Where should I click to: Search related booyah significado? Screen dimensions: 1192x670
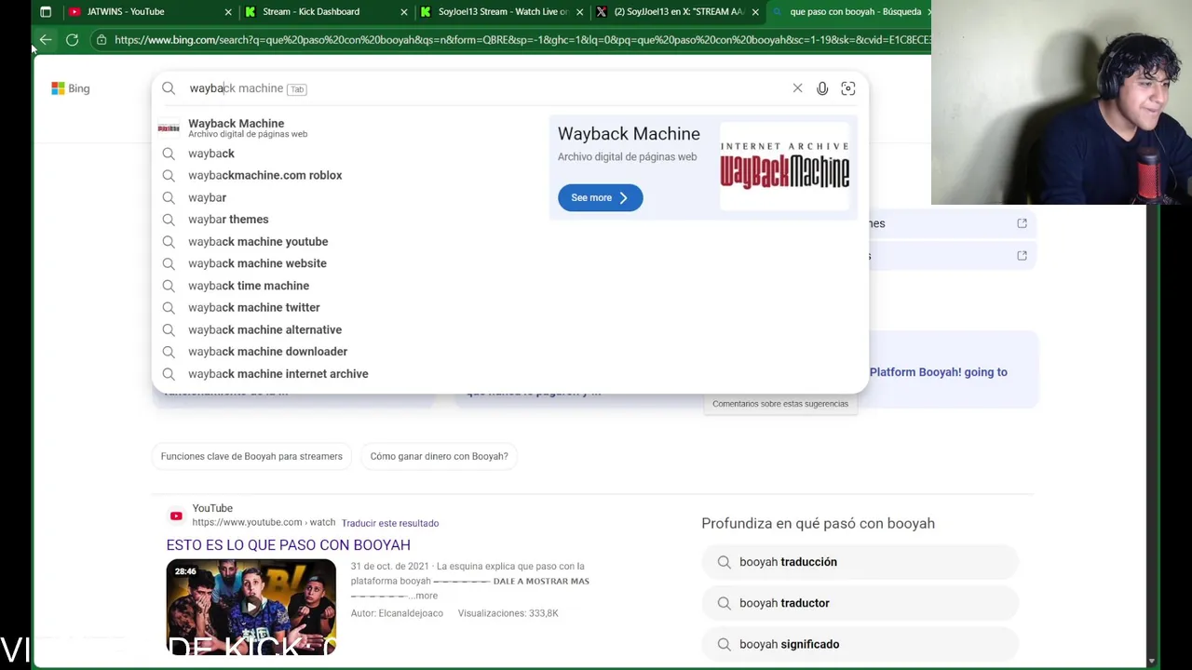860,644
